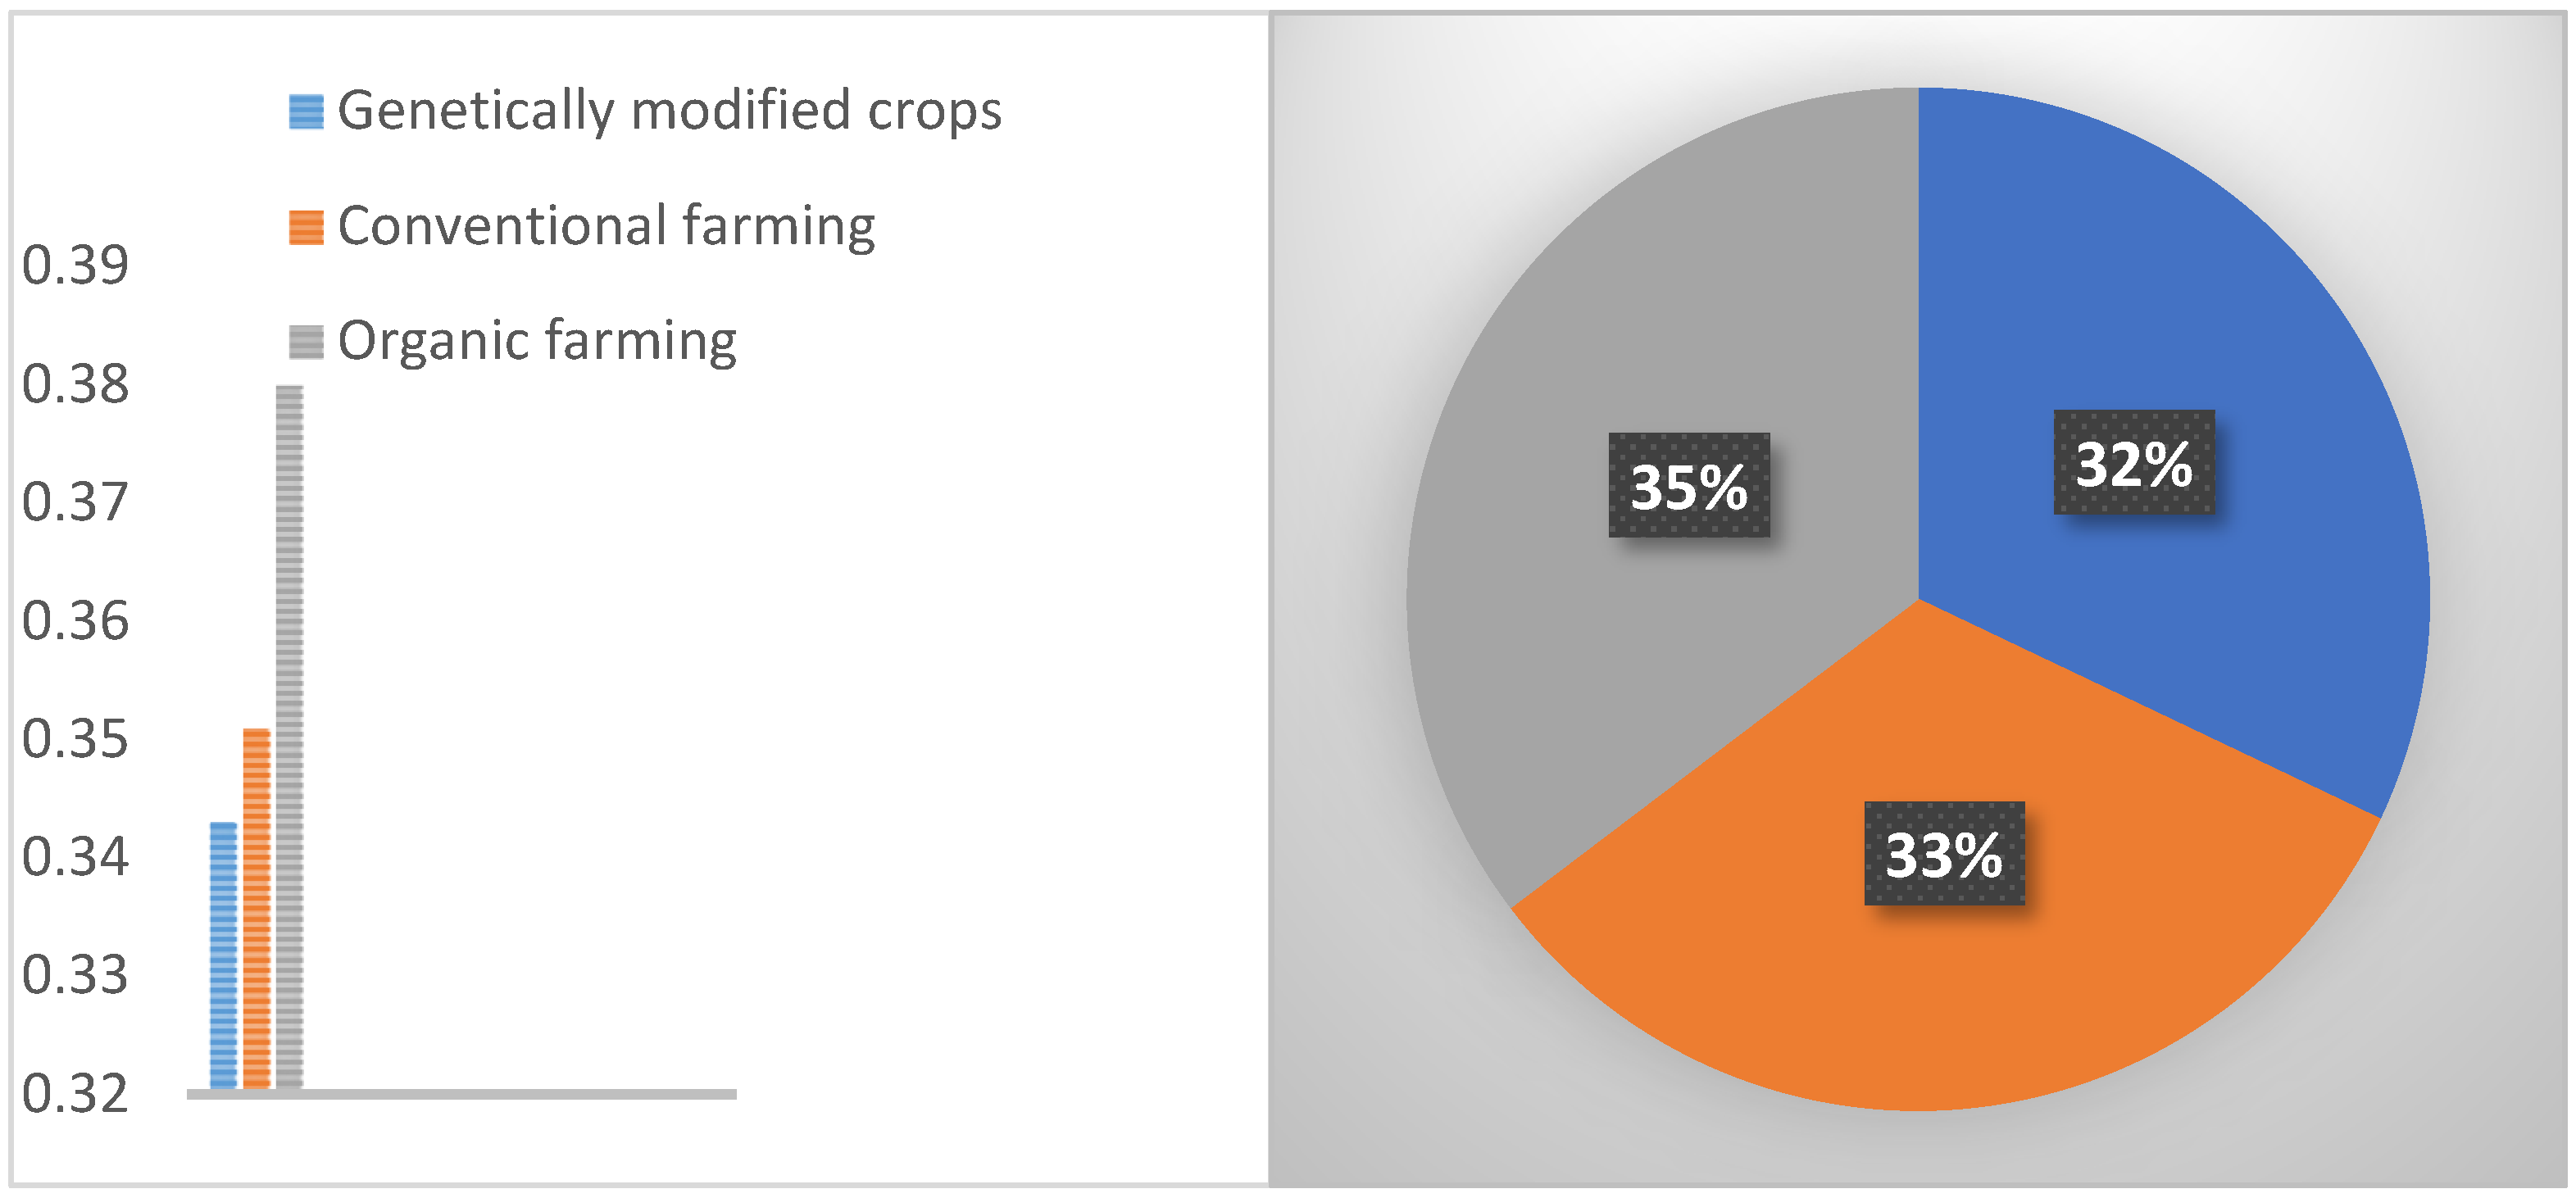Click the 33% data label
The image size is (2576, 1198).
tap(1944, 854)
